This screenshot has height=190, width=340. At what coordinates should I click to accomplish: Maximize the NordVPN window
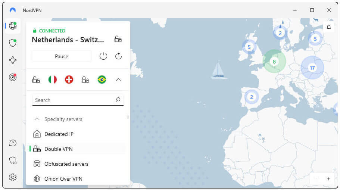(312, 10)
